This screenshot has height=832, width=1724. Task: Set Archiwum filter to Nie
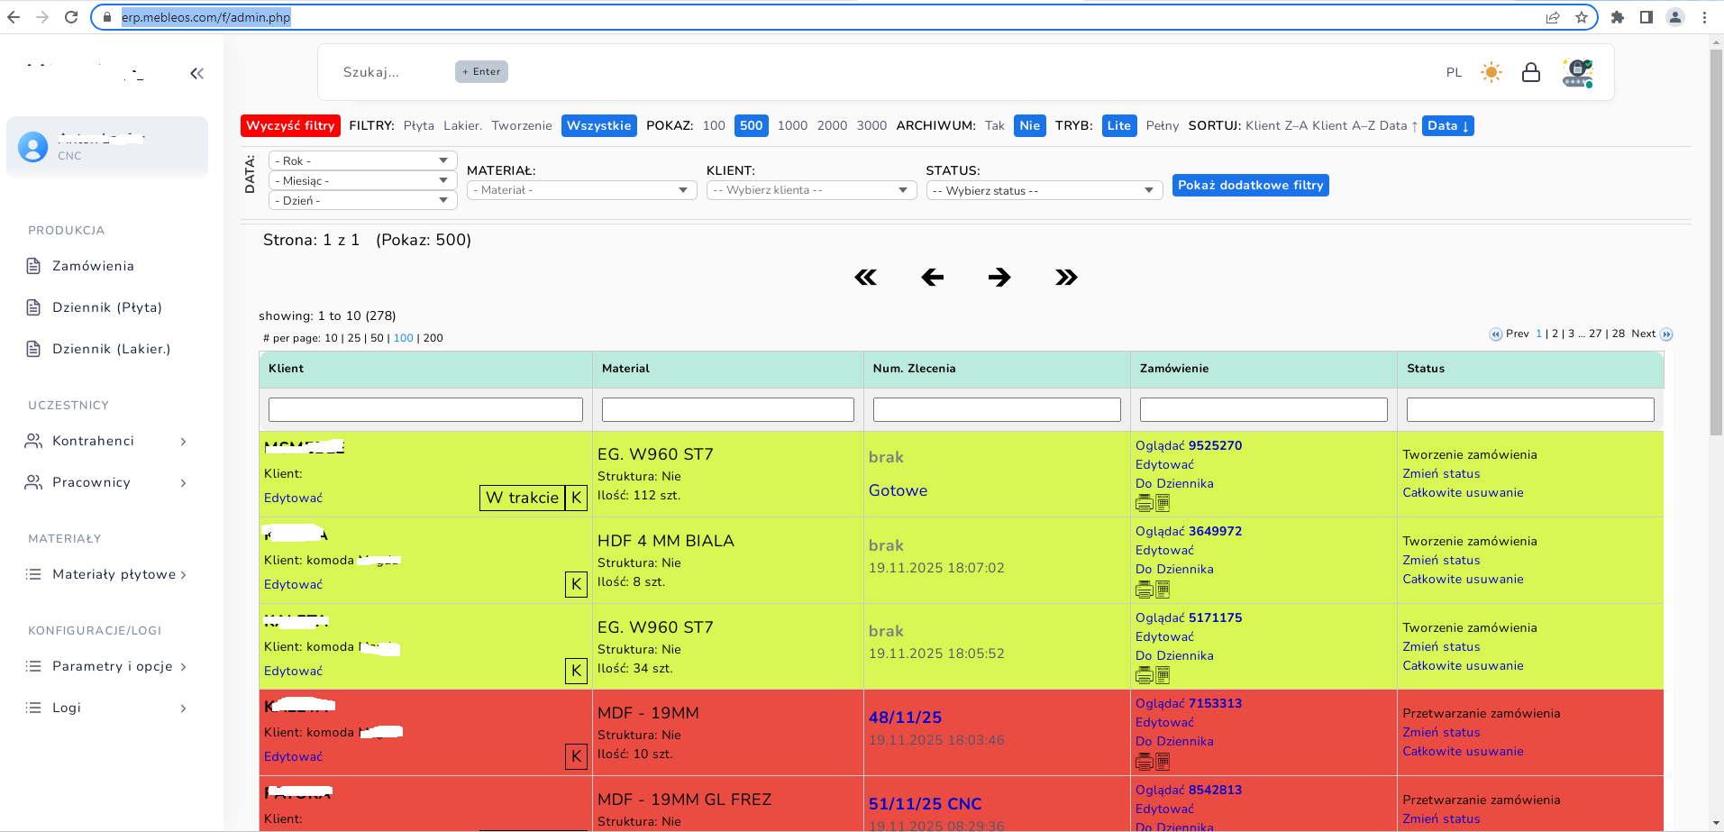(x=1029, y=126)
